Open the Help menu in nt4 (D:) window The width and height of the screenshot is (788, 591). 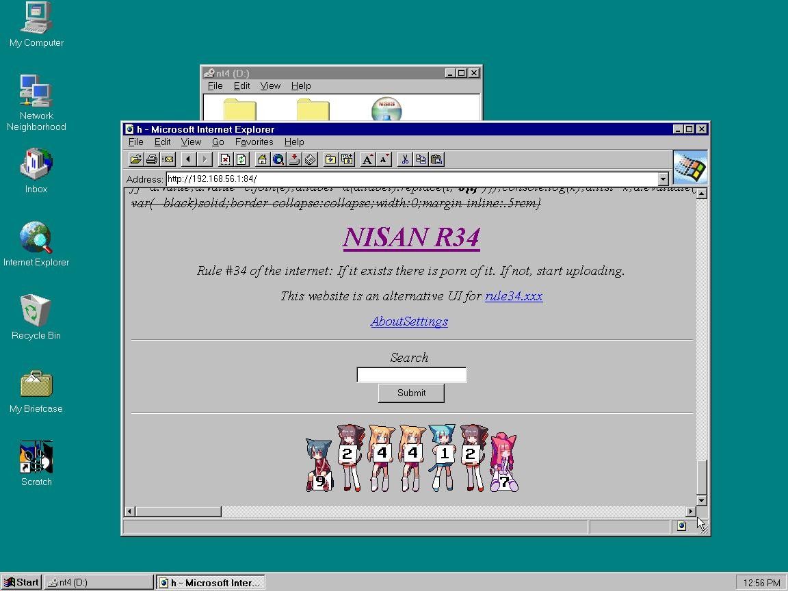[x=300, y=86]
